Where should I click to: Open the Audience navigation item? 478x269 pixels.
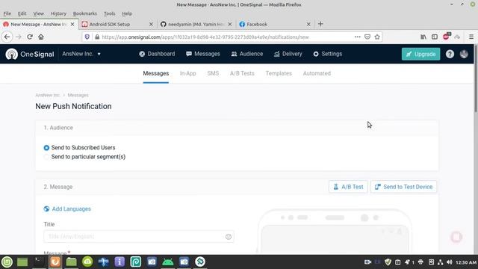pyautogui.click(x=247, y=54)
